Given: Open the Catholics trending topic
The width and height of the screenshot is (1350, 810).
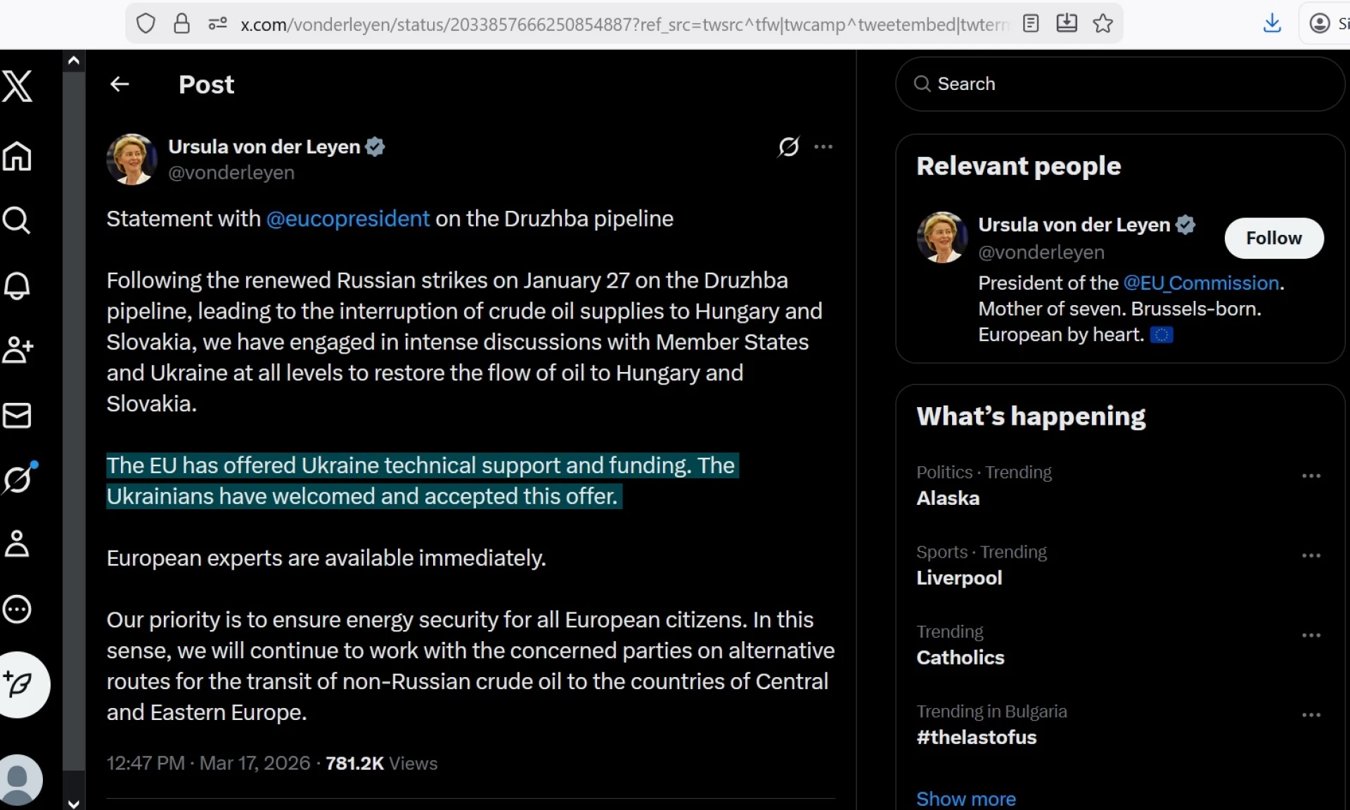Looking at the screenshot, I should pyautogui.click(x=960, y=657).
